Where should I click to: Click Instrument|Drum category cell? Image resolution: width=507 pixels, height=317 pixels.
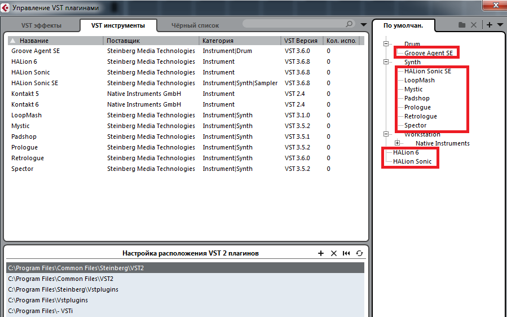click(227, 51)
